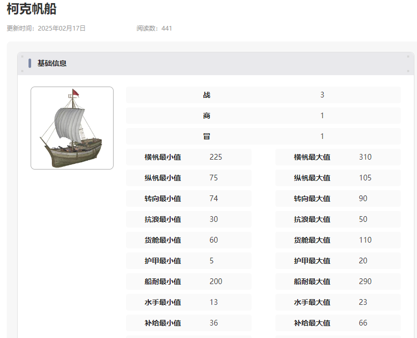Click the 护甲最小值 label
This screenshot has width=417, height=338.
coord(163,261)
